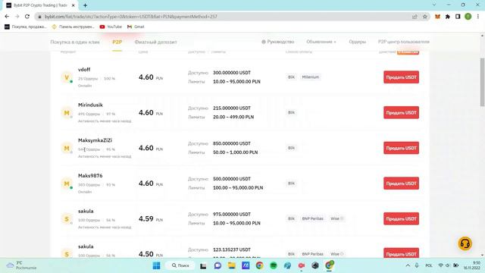
Task: Show hidden tray icons chevron
Action: pyautogui.click(x=408, y=265)
